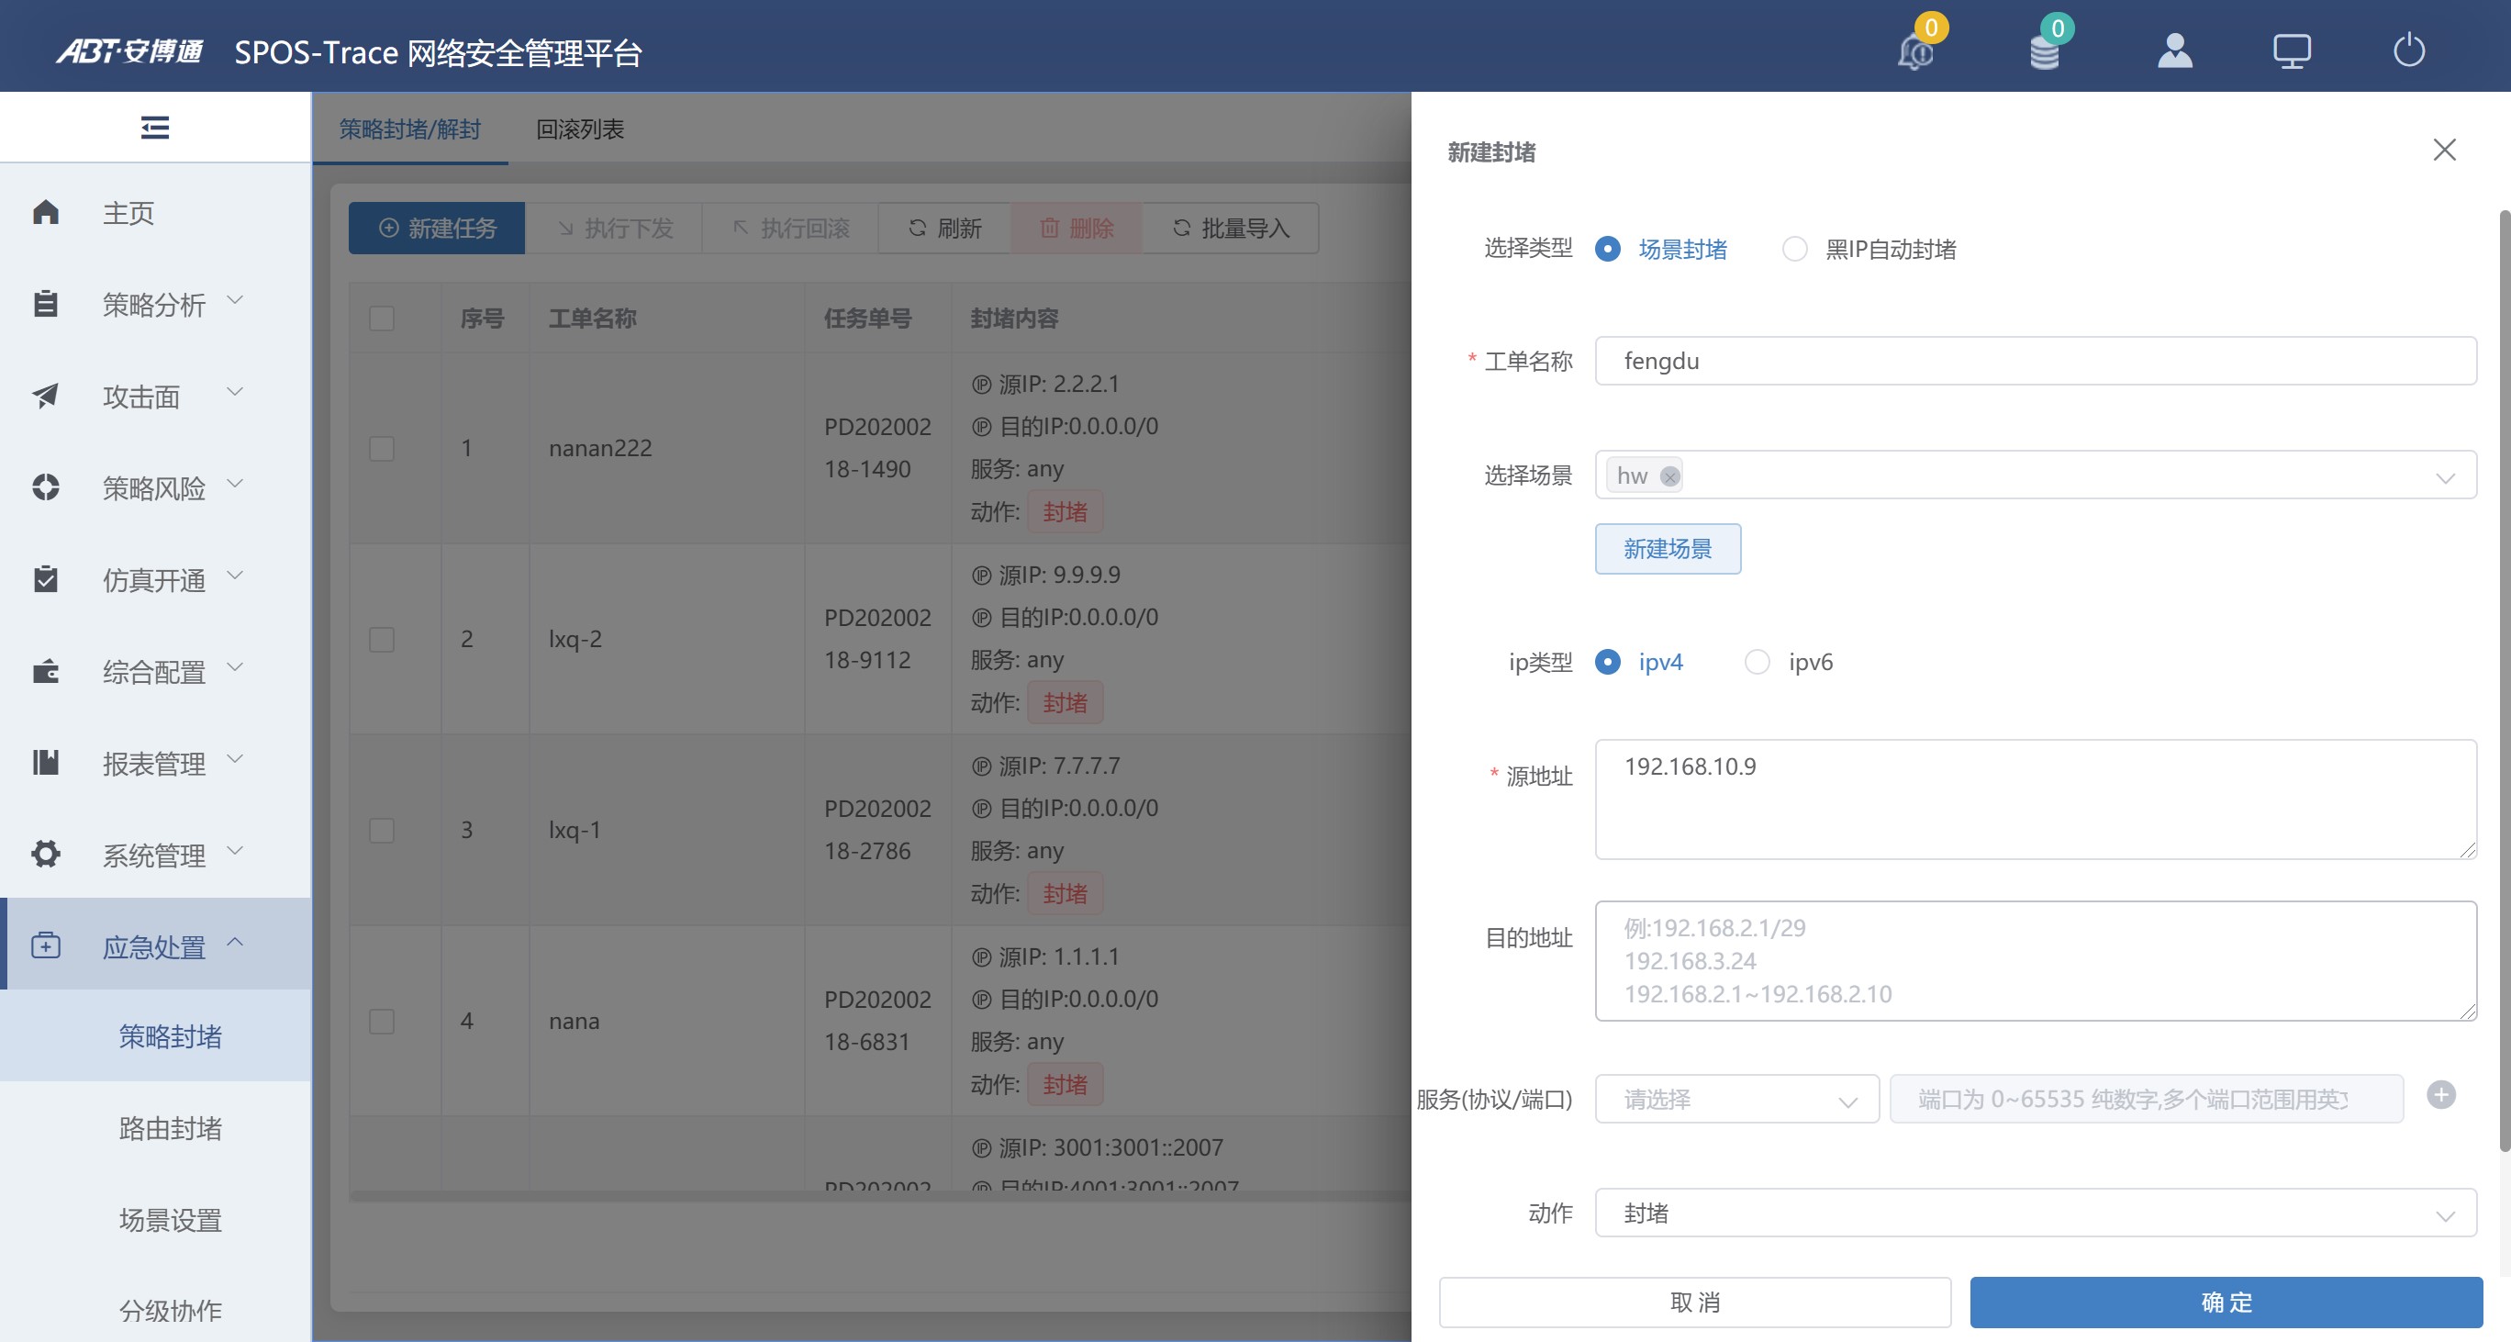The width and height of the screenshot is (2511, 1342).
Task: Switch to the 回滚列表 tab
Action: click(x=580, y=129)
